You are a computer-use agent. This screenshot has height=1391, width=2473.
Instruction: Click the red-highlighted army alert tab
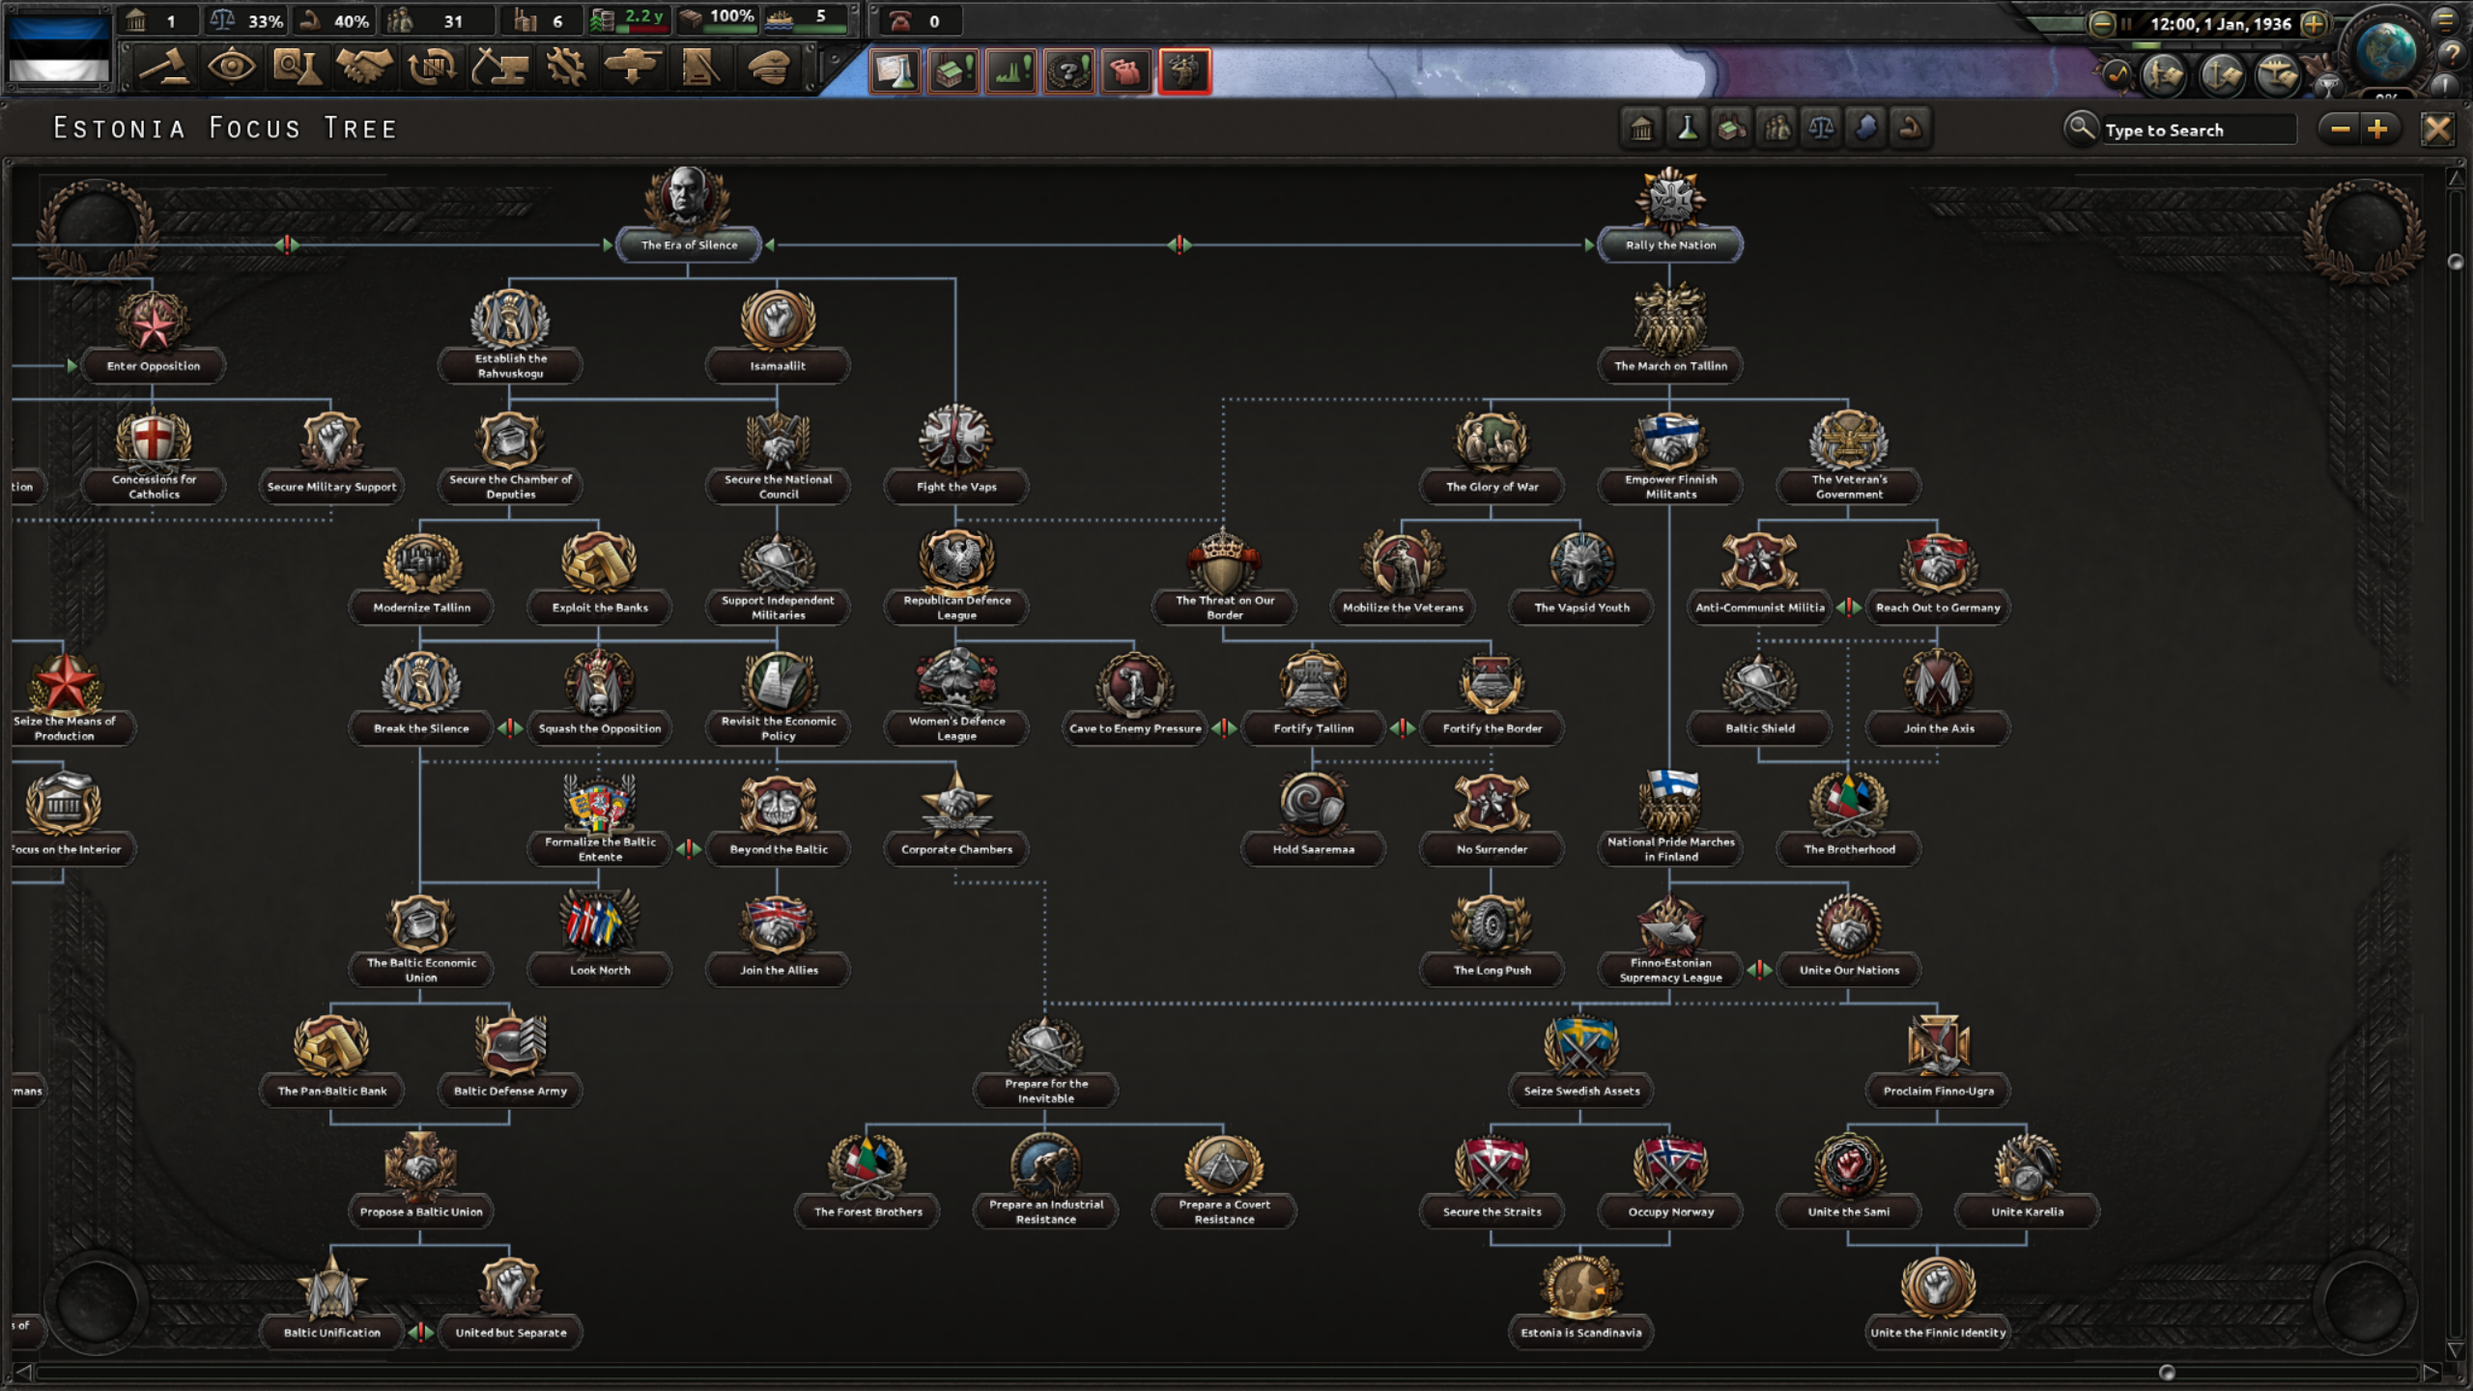1184,71
